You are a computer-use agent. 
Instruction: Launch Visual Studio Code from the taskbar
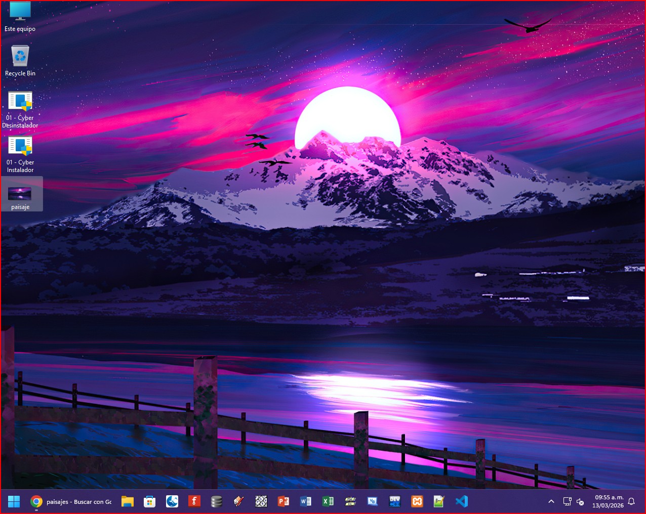click(x=461, y=501)
